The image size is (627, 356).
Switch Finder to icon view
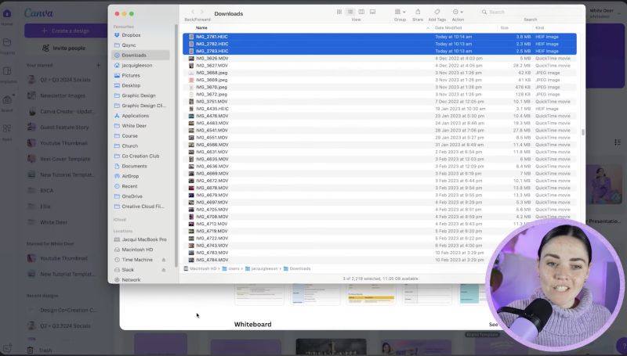pos(339,12)
